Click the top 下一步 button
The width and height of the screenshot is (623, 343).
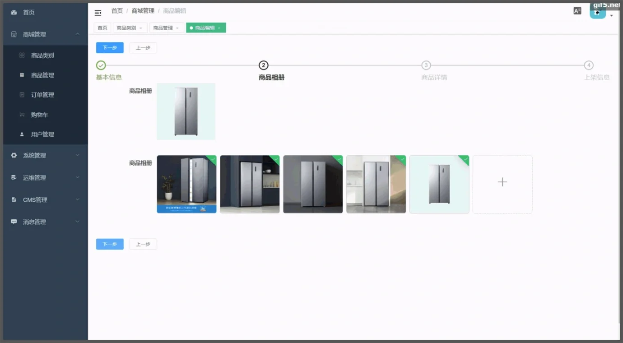click(x=110, y=48)
